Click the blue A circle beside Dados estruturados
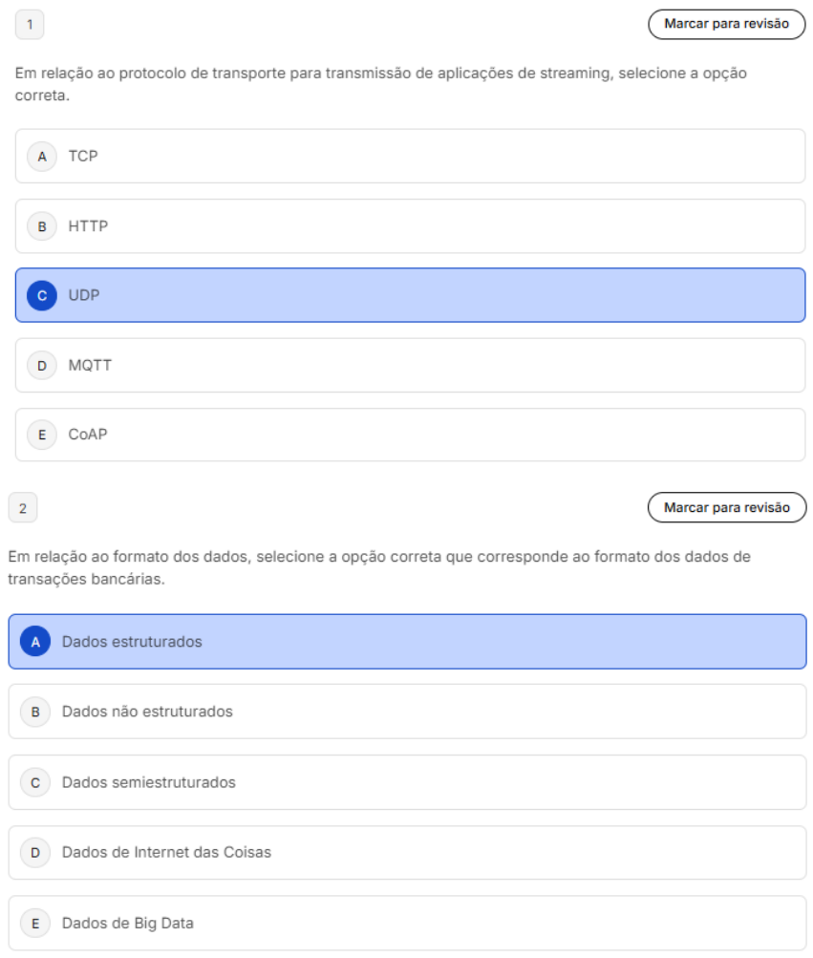813x958 pixels. point(35,642)
